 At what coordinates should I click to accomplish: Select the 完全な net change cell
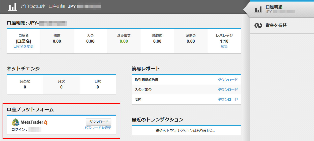[25, 84]
